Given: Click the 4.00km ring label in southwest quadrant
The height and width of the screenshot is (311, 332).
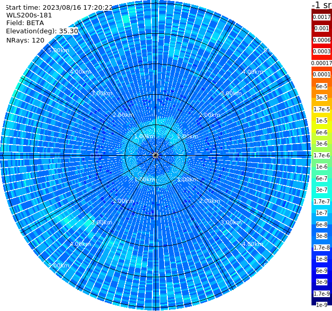Looking at the screenshot, I should 80,244.
